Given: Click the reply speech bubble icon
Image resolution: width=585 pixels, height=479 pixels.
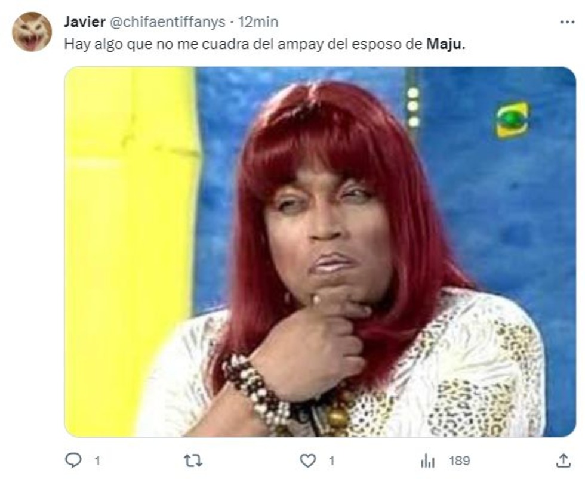Looking at the screenshot, I should 73,461.
